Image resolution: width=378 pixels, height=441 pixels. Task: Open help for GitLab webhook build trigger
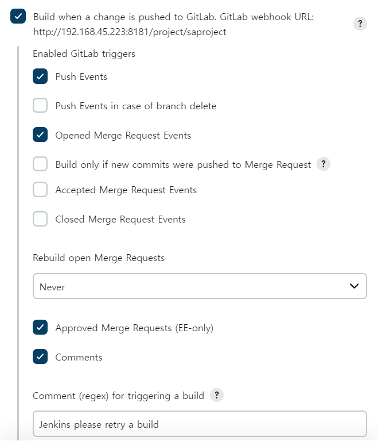(360, 24)
